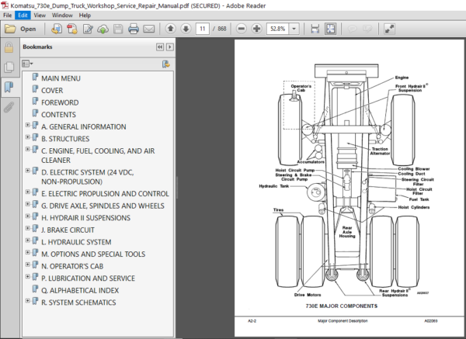Image resolution: width=466 pixels, height=339 pixels.
Task: Expand R. SYSTEM SCHEMATICS bookmark node
Action: pos(27,301)
